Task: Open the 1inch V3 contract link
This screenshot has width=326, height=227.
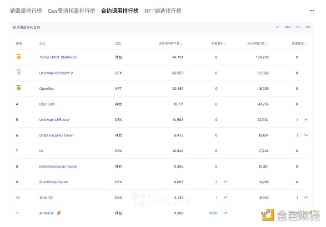Action: pos(46,198)
